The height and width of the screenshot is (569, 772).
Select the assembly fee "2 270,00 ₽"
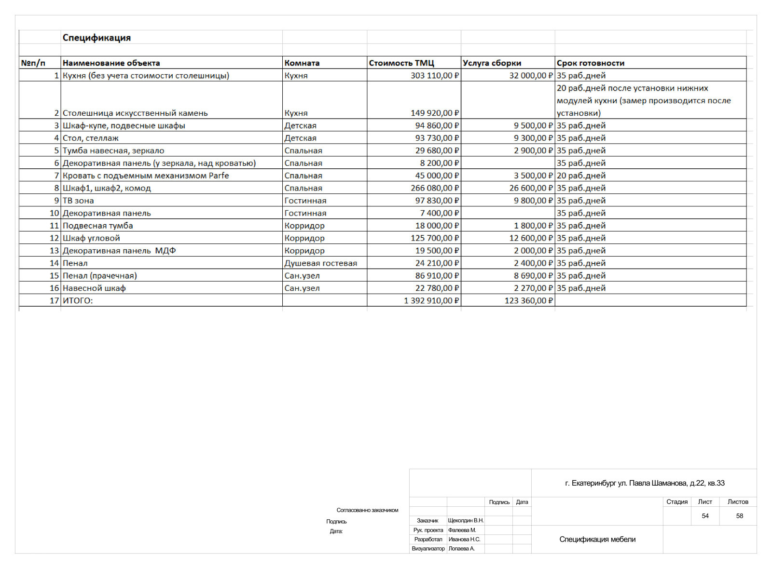(534, 288)
